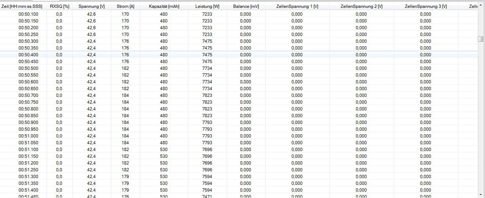Click the 182 current cell at 00:50.500
Screen dimensions: 485x198
pyautogui.click(x=126, y=69)
